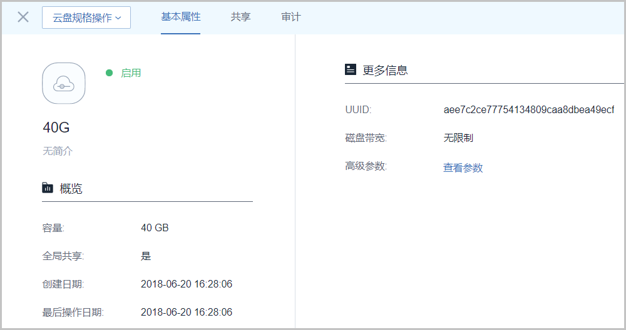The image size is (626, 330).
Task: Open the 云盘规格操作 dropdown menu
Action: coord(86,17)
